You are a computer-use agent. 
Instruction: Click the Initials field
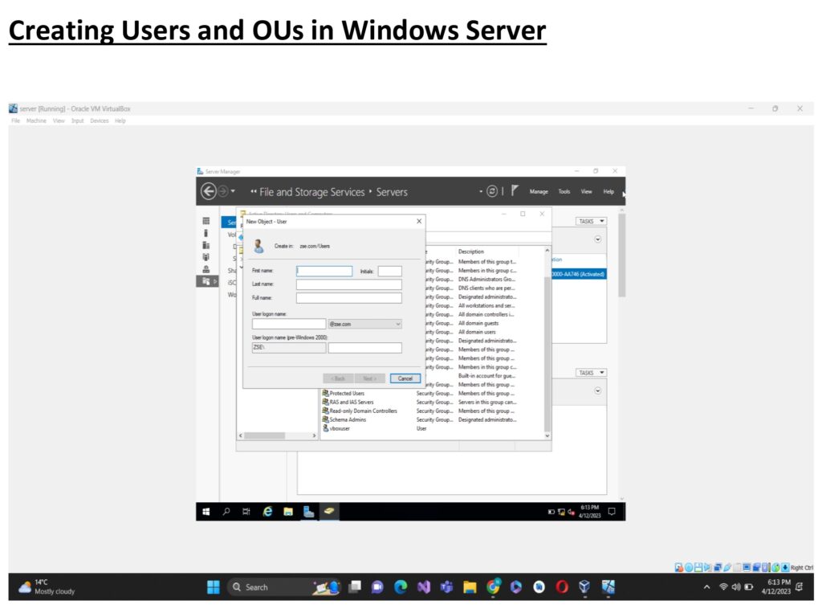click(390, 271)
